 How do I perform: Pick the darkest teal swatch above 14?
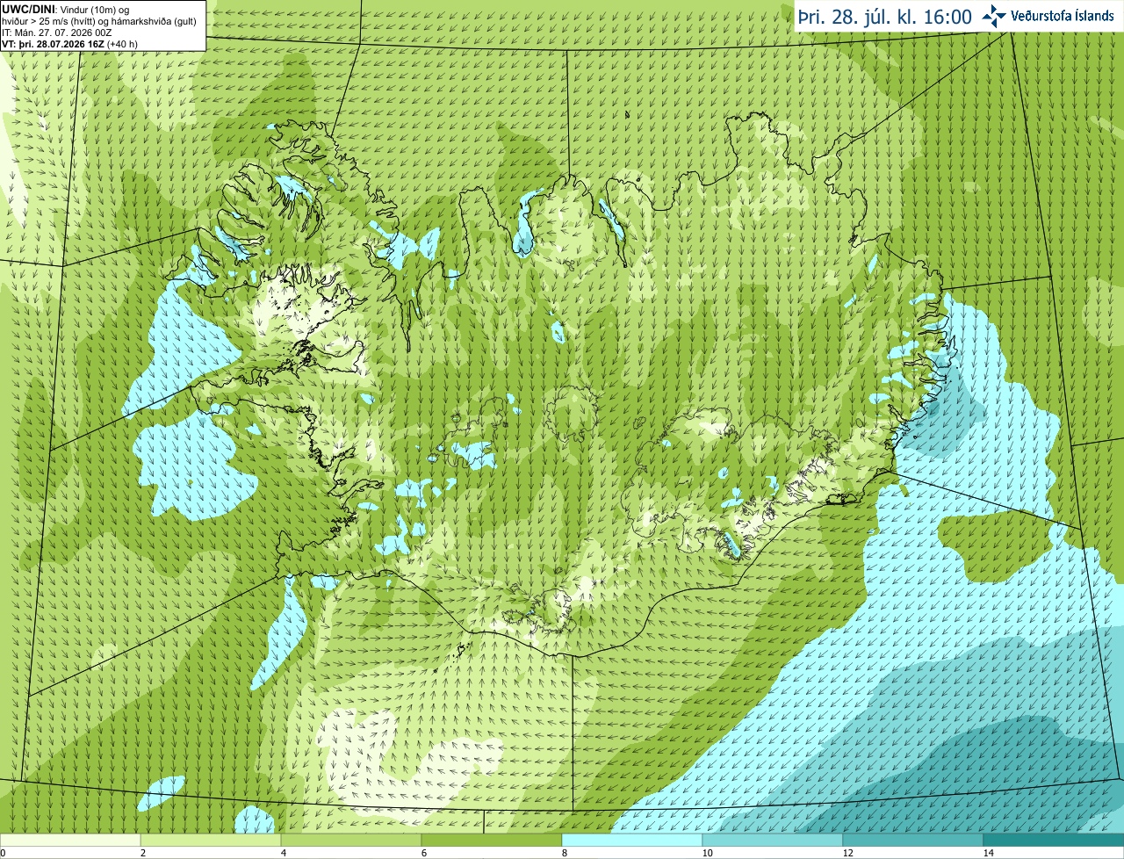click(1054, 840)
